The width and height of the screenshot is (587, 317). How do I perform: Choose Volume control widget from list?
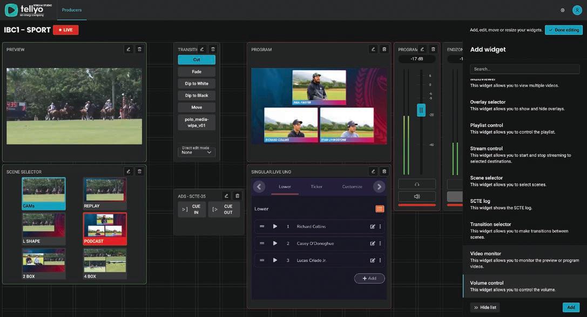pos(524,286)
